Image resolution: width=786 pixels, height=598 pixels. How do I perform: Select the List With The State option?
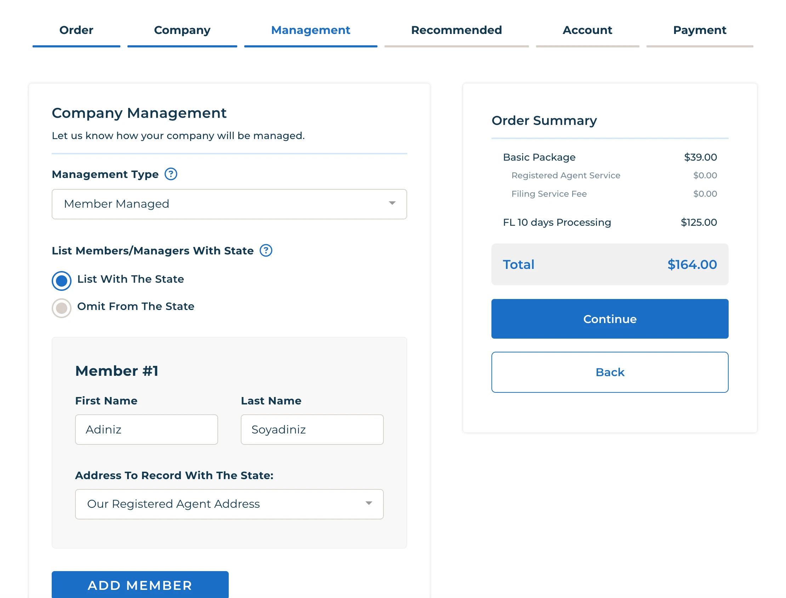(61, 281)
